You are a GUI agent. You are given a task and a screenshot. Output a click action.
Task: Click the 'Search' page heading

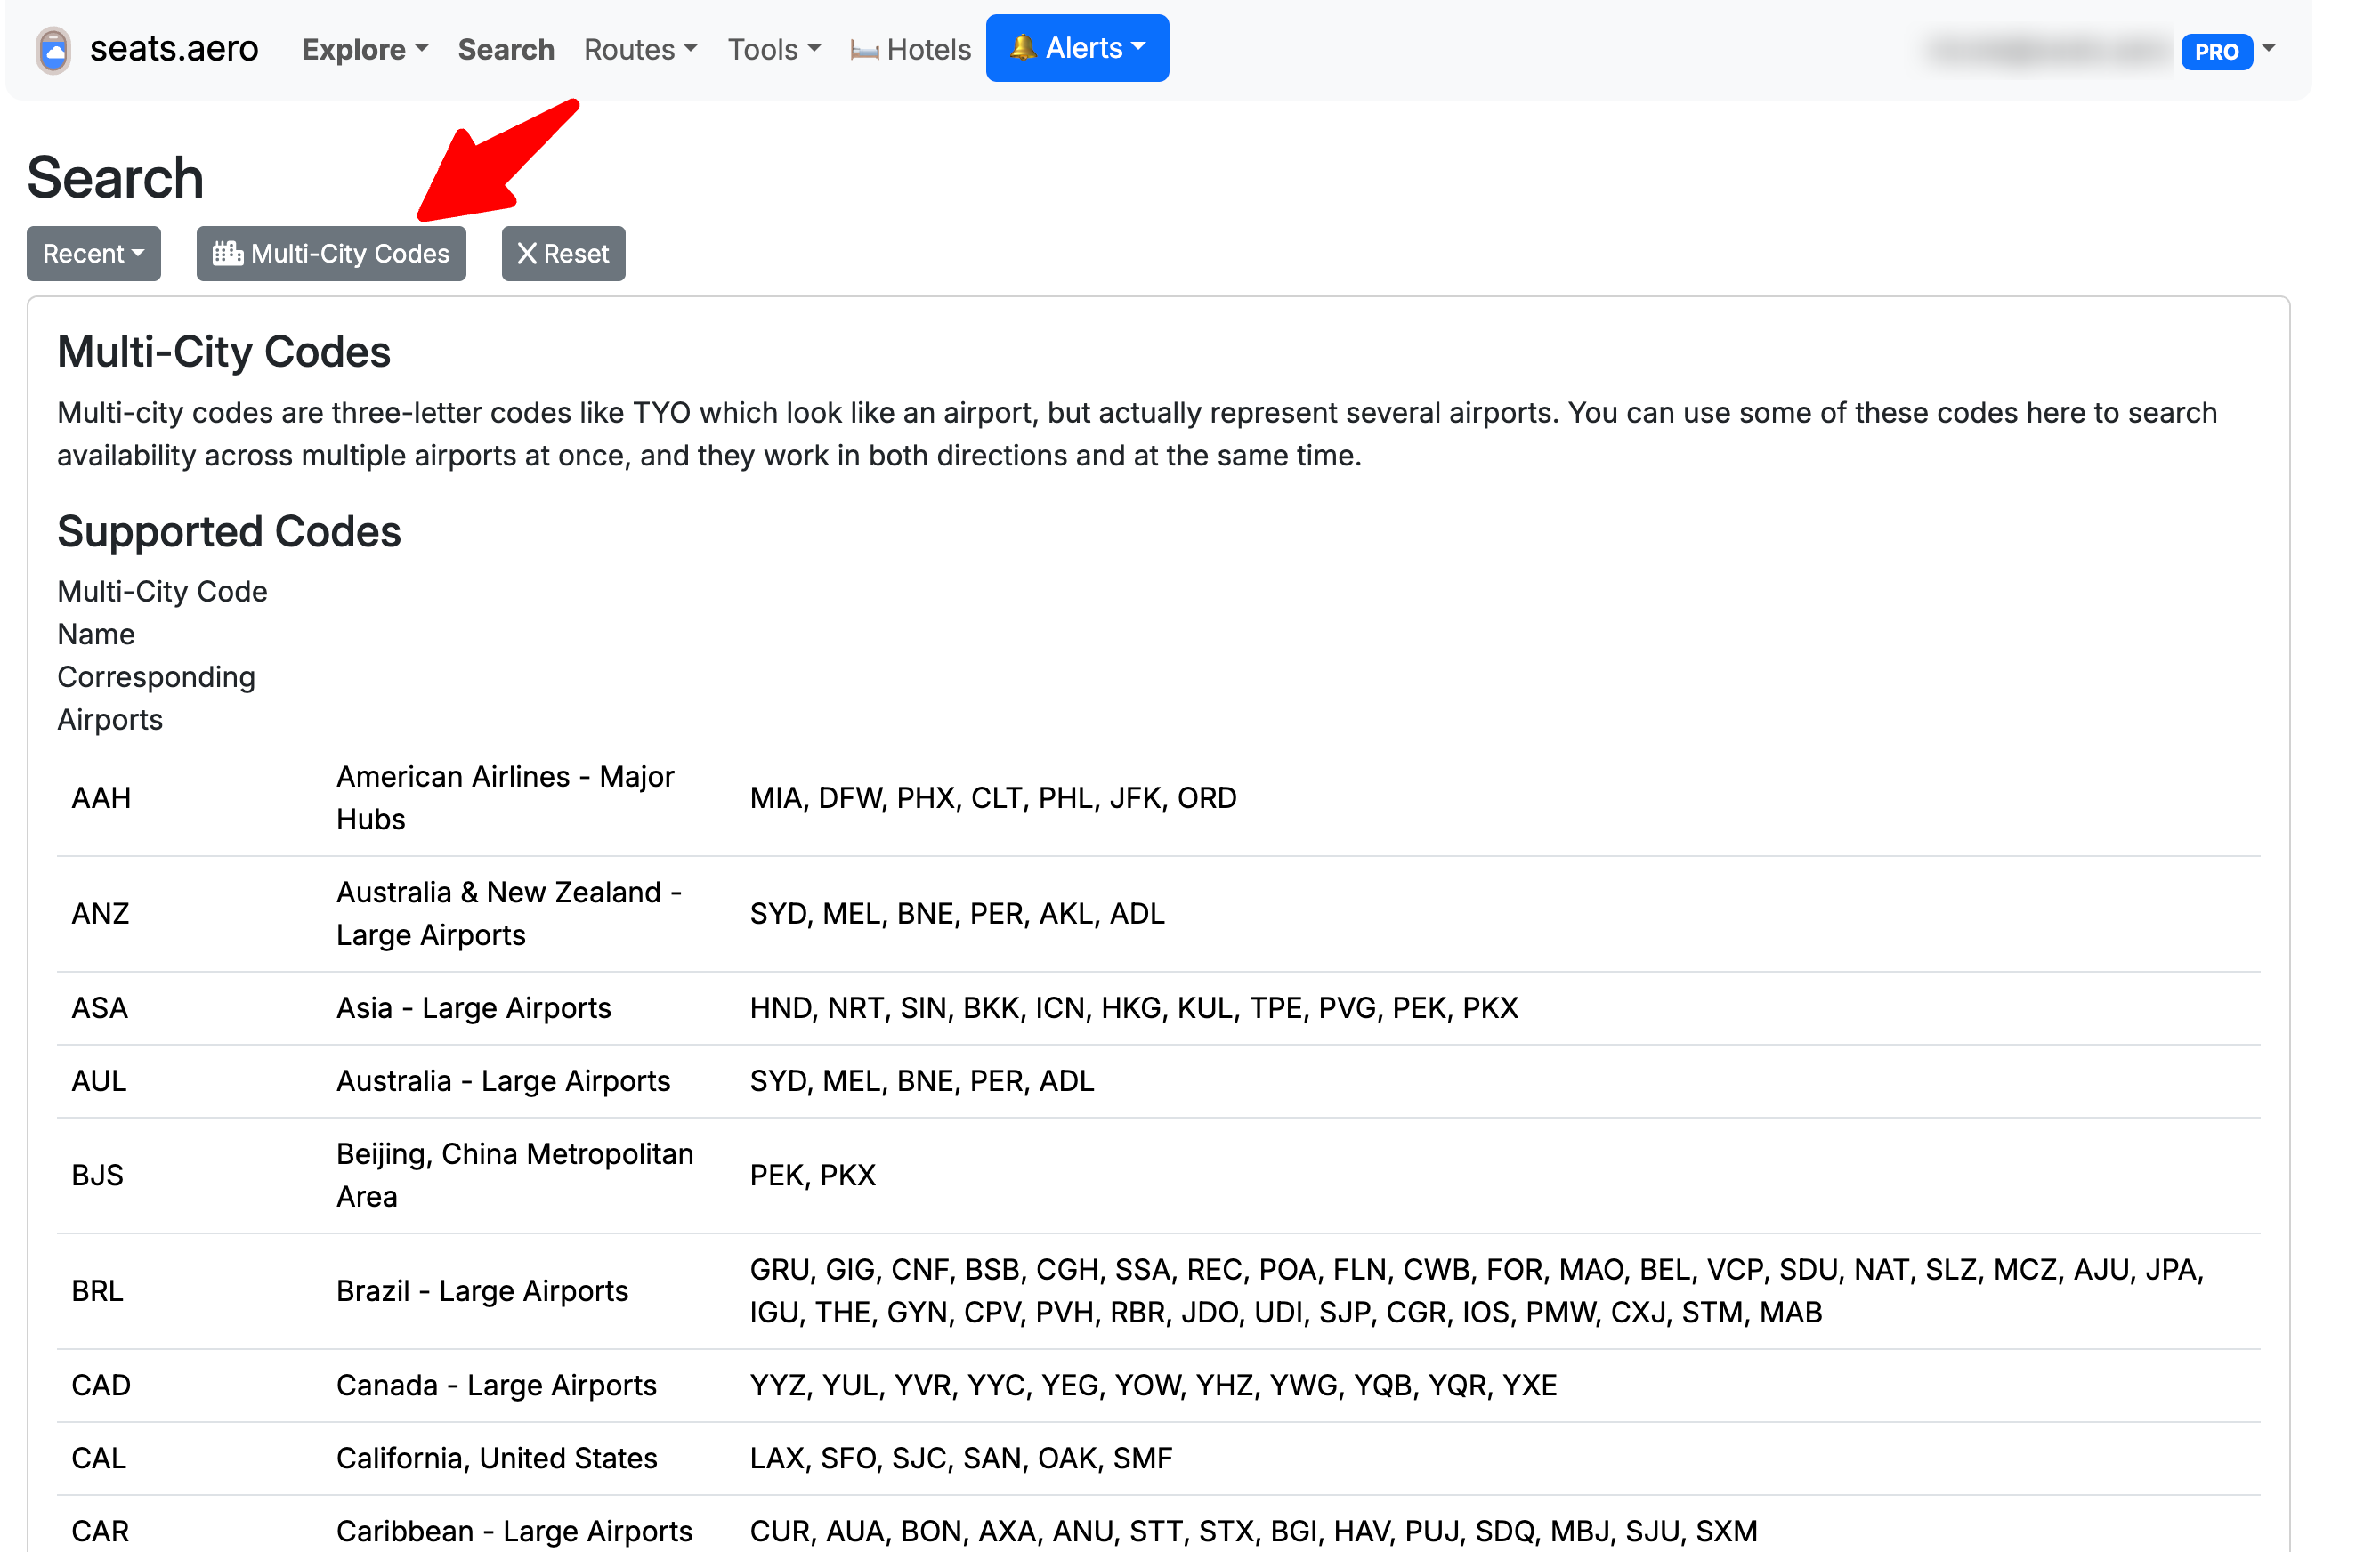(x=115, y=178)
